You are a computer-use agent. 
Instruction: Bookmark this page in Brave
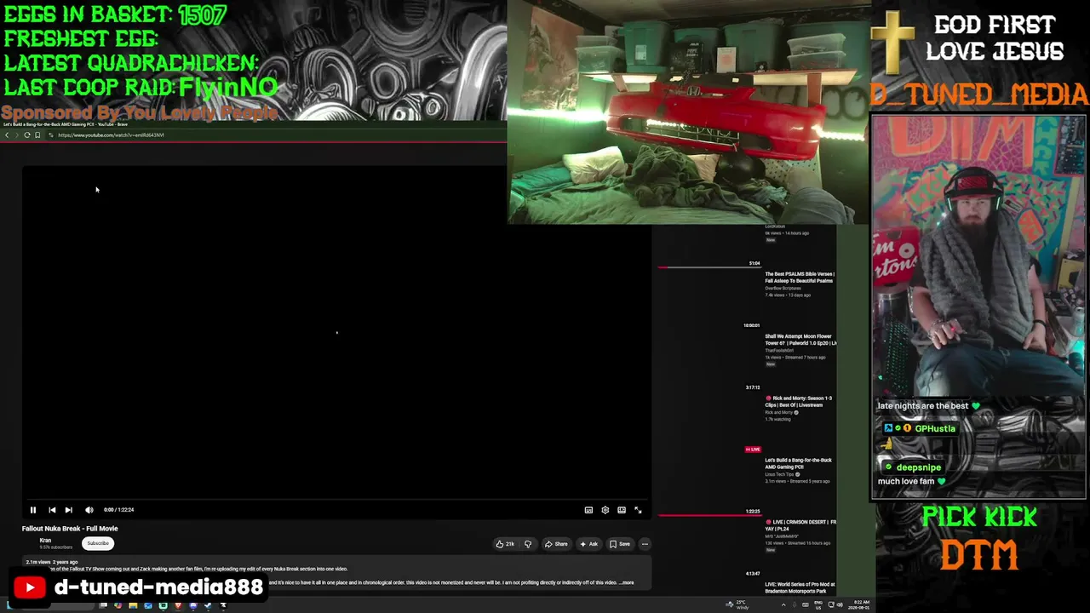tap(37, 135)
